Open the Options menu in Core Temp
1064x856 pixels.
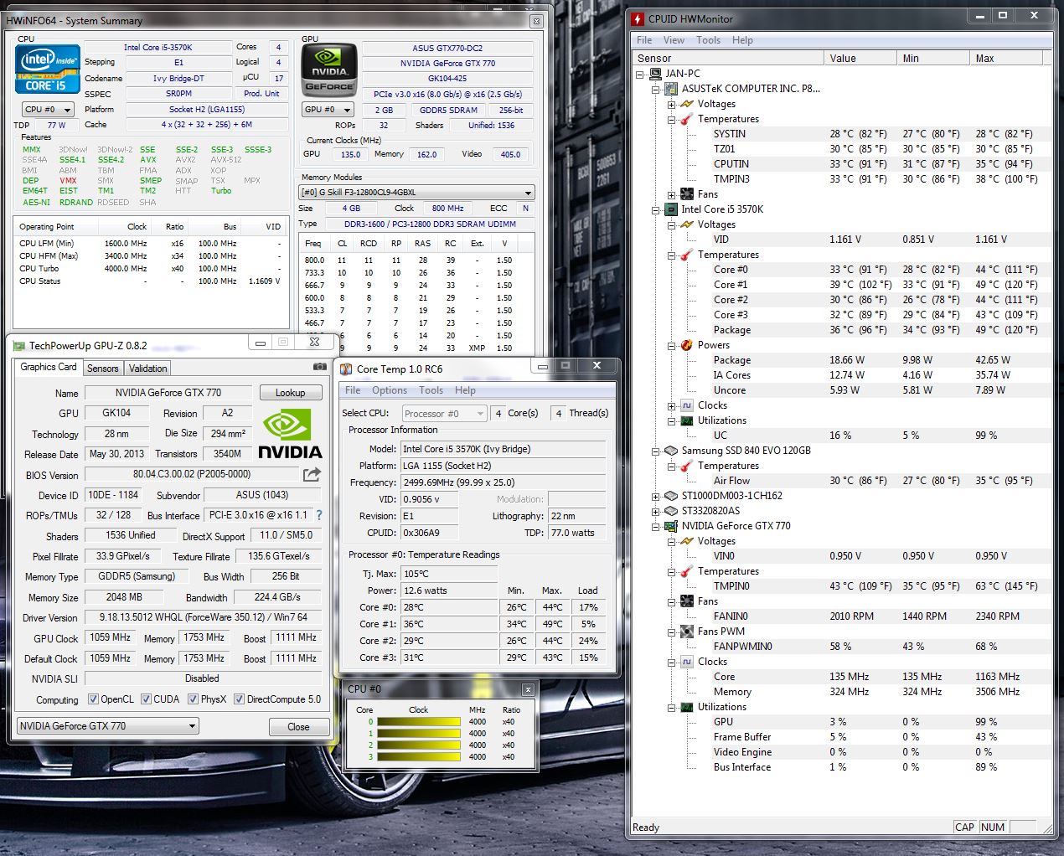(390, 390)
